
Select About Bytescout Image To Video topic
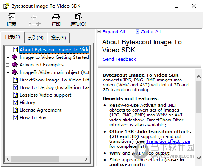point(55,50)
